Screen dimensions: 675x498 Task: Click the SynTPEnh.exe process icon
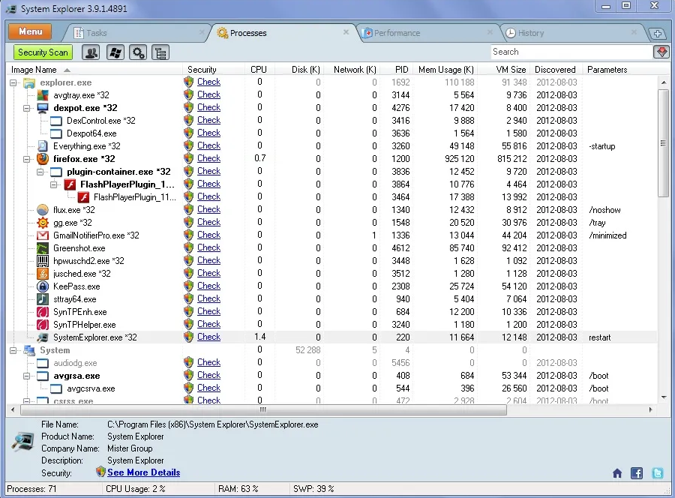[x=43, y=312]
